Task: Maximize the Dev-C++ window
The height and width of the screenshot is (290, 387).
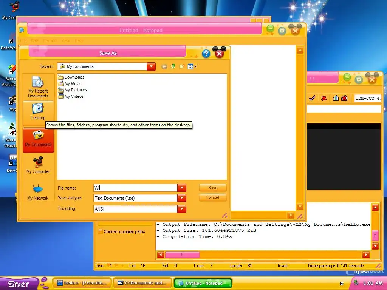Action: 359,79
